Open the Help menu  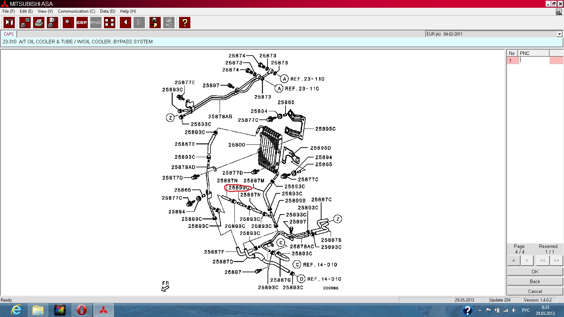click(128, 11)
